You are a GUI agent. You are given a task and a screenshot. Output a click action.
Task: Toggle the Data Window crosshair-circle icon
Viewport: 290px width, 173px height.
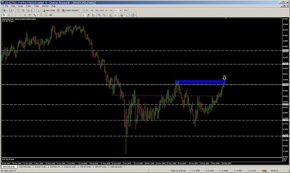[x=23, y=10]
